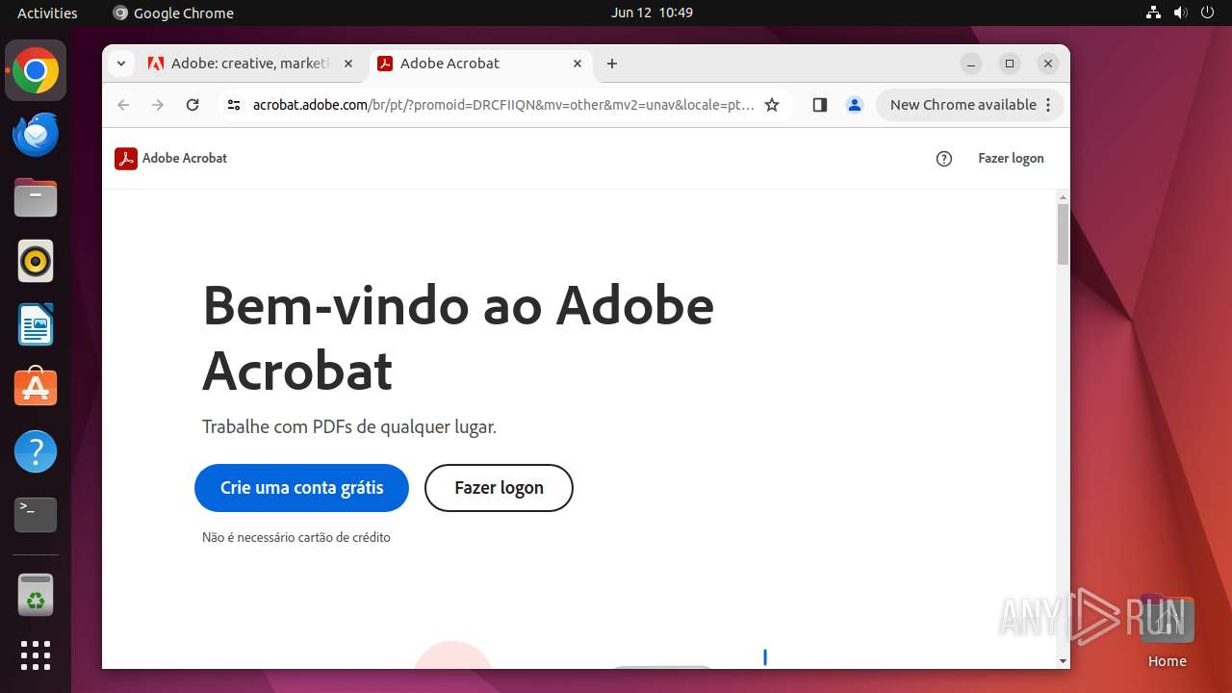Open Ubuntu Software from the dock
The width and height of the screenshot is (1232, 693).
[36, 388]
